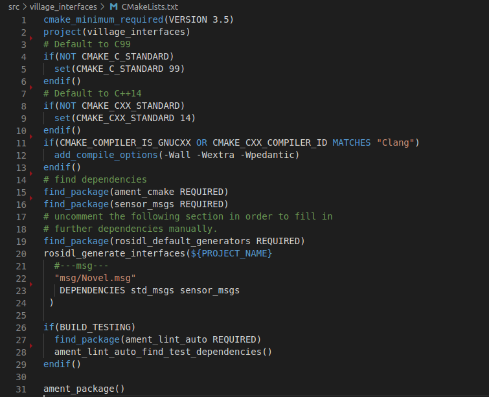Open the 'village_interfaces' breadcrumb dropdown
Screen dimensions: 489x397
pos(62,6)
